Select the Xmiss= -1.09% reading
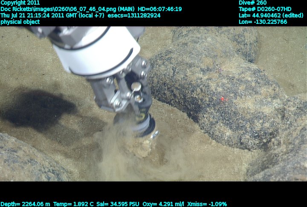The width and height of the screenshot is (307, 207). [210, 204]
